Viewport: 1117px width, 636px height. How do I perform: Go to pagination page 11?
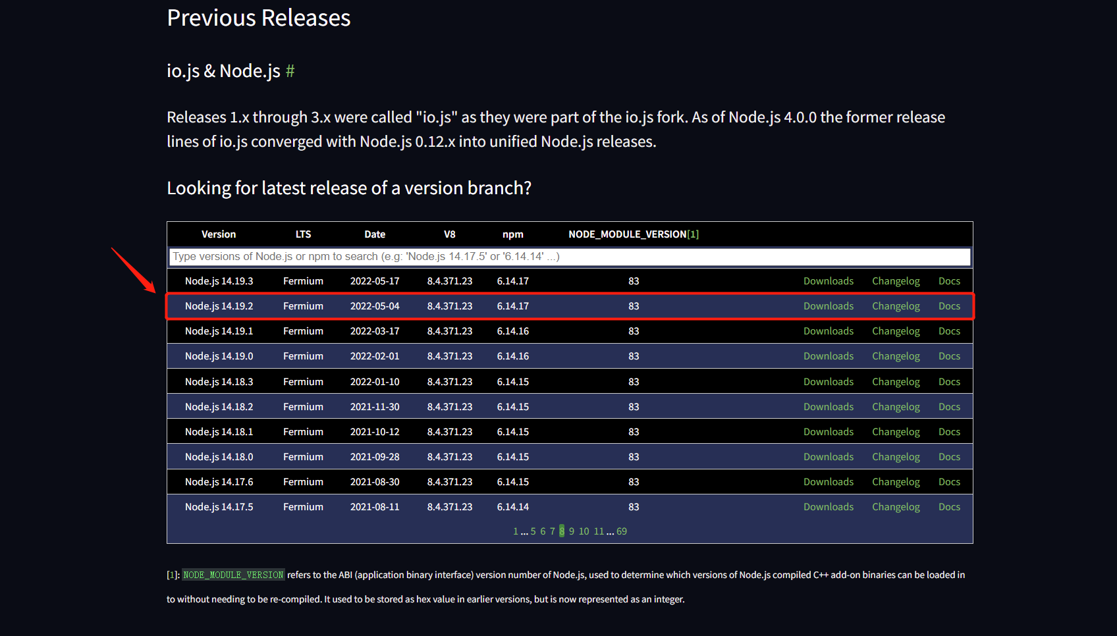599,531
